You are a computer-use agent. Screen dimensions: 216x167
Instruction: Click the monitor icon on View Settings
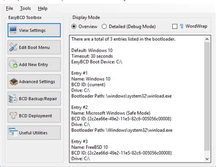(x=13, y=30)
